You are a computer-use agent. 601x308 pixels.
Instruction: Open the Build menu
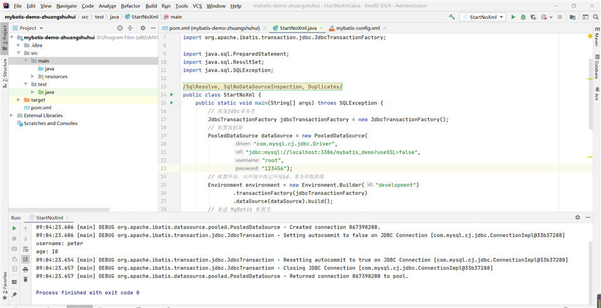[151, 6]
